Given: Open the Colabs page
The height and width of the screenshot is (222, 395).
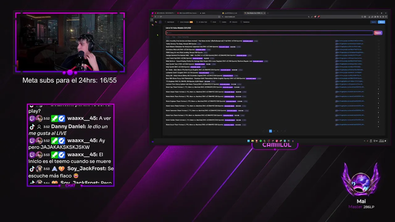Looking at the screenshot, I should point(223,22).
